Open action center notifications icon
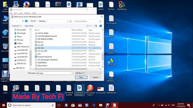This screenshot has height=108, width=193. point(188,105)
